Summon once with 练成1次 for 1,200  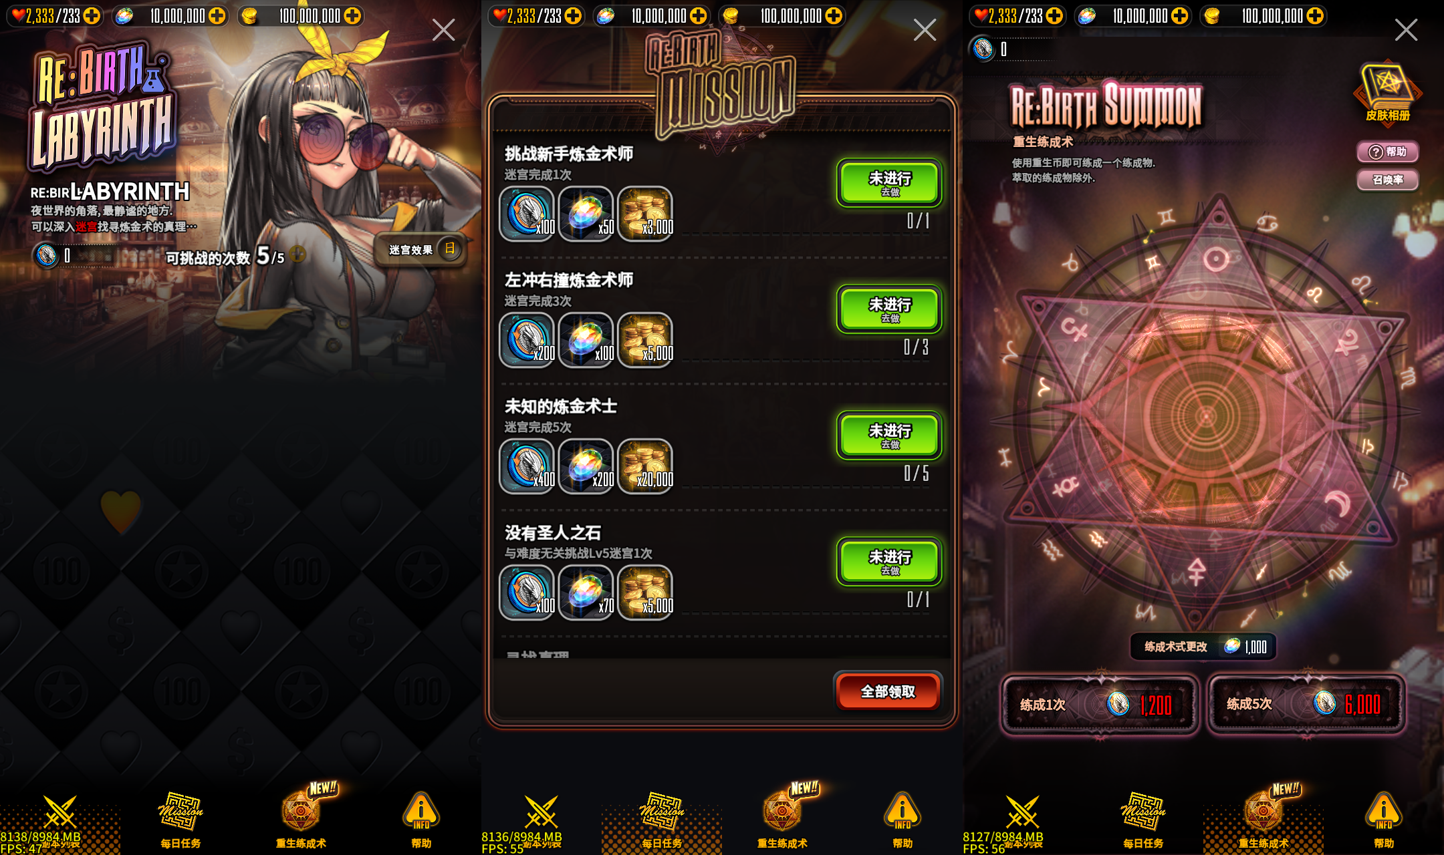click(x=1100, y=705)
